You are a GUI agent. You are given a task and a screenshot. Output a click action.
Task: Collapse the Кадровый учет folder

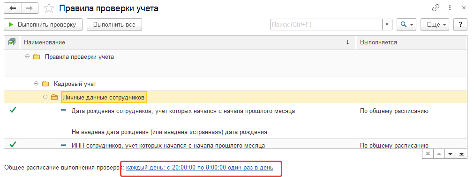[37, 84]
